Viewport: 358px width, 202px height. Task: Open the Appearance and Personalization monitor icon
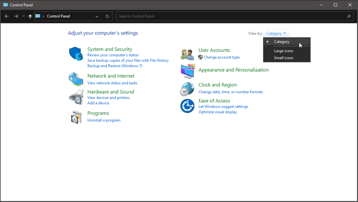pyautogui.click(x=188, y=71)
